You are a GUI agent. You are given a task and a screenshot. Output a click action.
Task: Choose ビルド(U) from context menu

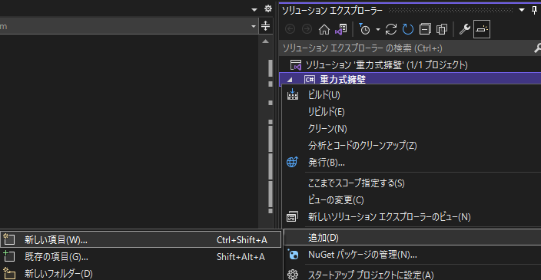pos(412,94)
